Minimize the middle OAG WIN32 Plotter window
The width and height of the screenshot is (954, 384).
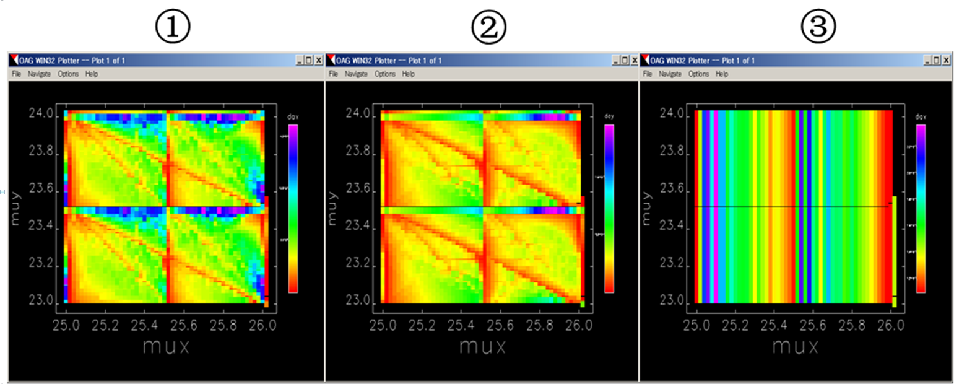click(616, 60)
